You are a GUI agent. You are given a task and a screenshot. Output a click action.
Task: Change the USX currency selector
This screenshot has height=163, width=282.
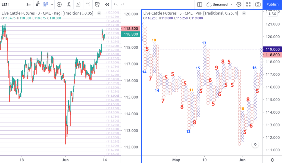click(272, 14)
